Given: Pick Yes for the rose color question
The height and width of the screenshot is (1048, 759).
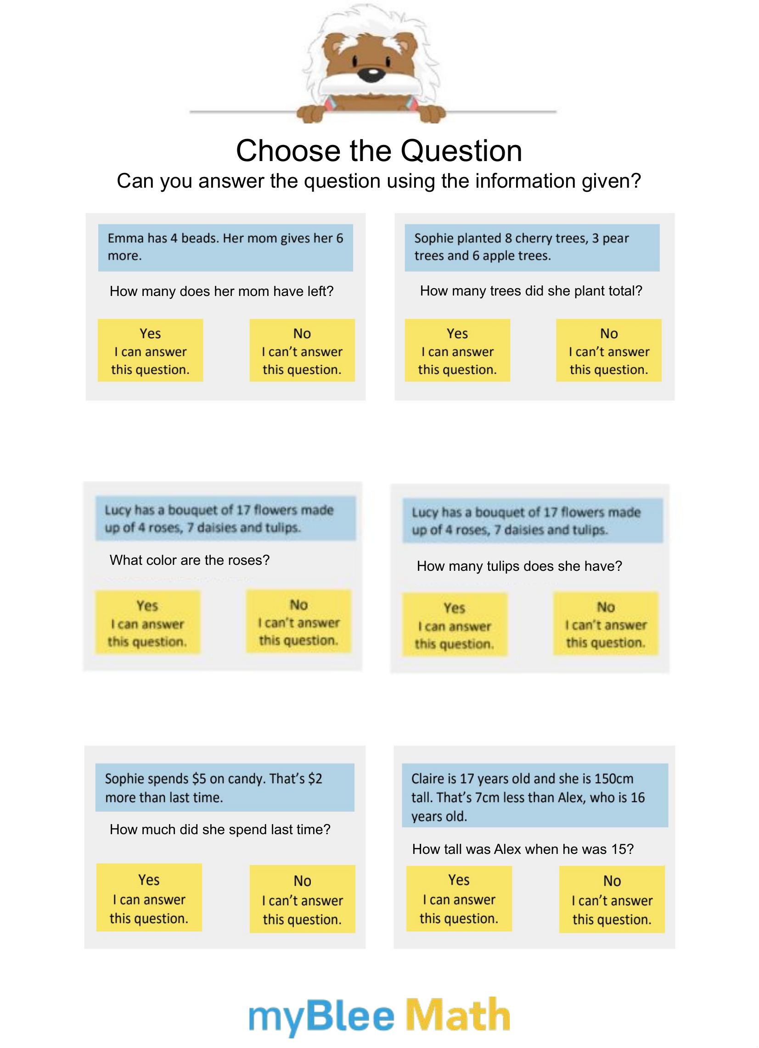Looking at the screenshot, I should [x=147, y=623].
